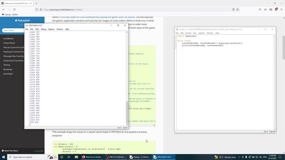Go back using the browser back arrow
The height and width of the screenshot is (160, 285).
coord(4,9)
